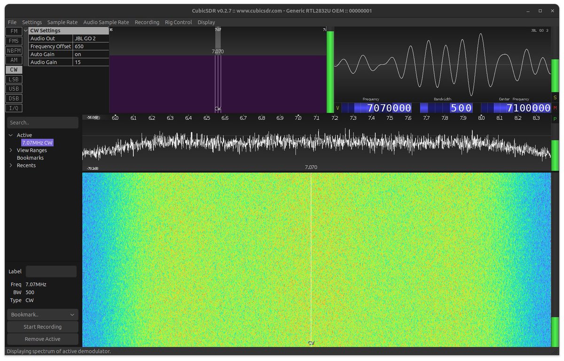Screen dimensions: 564x361
Task: Toggle the M mute button
Action: [555, 109]
